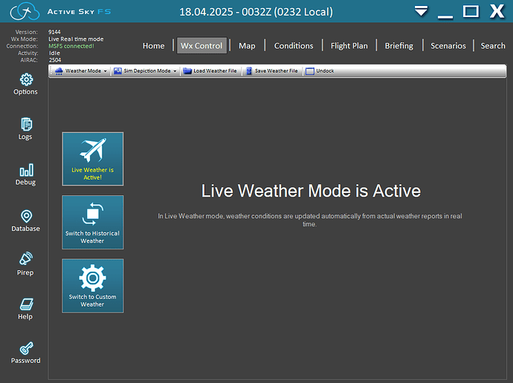Screen dimensions: 513x383
Task: Click the Live Weather is Active! label
Action: click(x=93, y=174)
